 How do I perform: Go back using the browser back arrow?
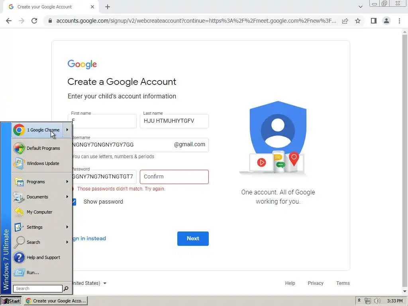pos(9,21)
